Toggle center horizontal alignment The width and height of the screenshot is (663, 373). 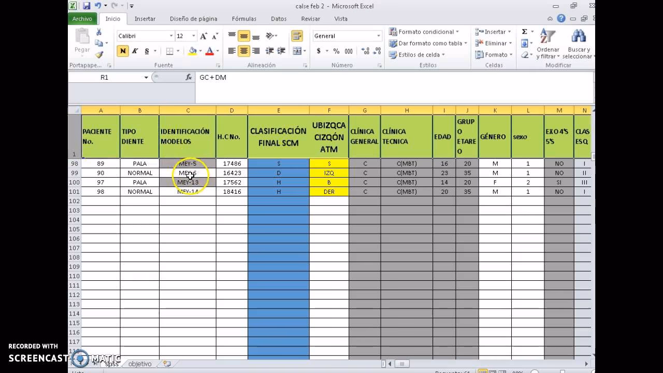coord(243,51)
